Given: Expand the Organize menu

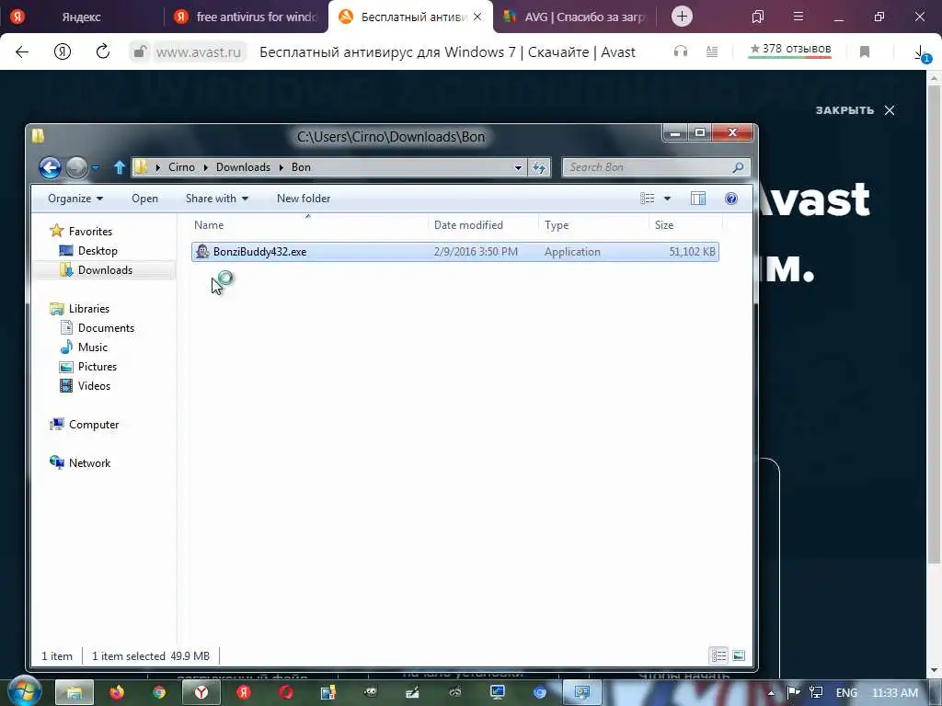Looking at the screenshot, I should click(75, 199).
